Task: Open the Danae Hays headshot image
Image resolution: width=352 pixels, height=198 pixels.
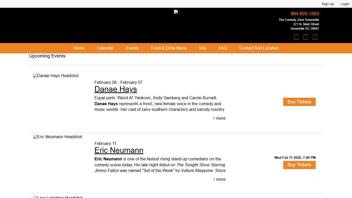Action: 56,76
